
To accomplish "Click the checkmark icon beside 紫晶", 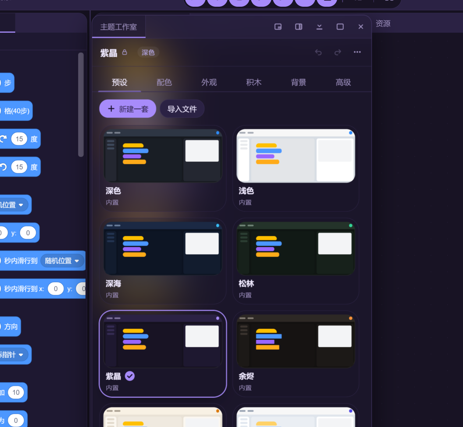I will click(130, 376).
